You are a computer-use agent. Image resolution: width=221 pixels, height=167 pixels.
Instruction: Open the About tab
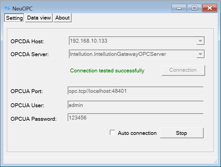coord(63,18)
